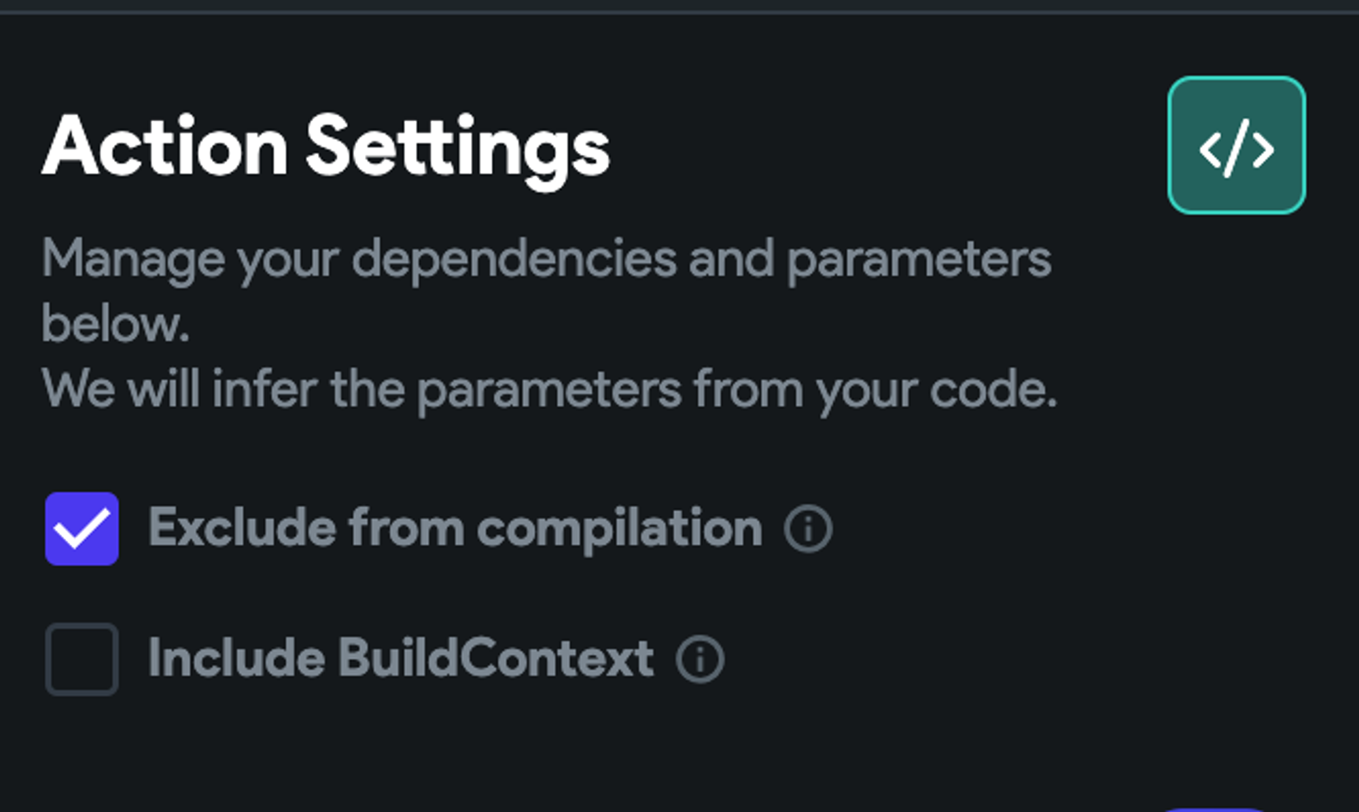Click the word 'Settings' in the panel title
This screenshot has width=1359, height=812.
click(458, 151)
